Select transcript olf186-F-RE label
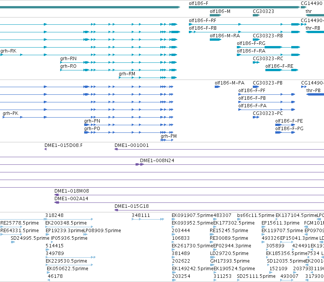Screen dimensions: 324x282 pos(279,66)
